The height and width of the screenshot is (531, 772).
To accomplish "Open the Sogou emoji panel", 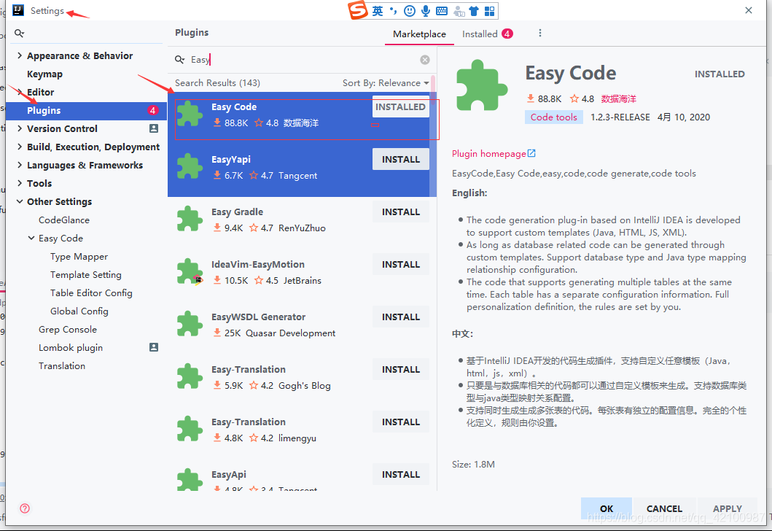I will [409, 11].
